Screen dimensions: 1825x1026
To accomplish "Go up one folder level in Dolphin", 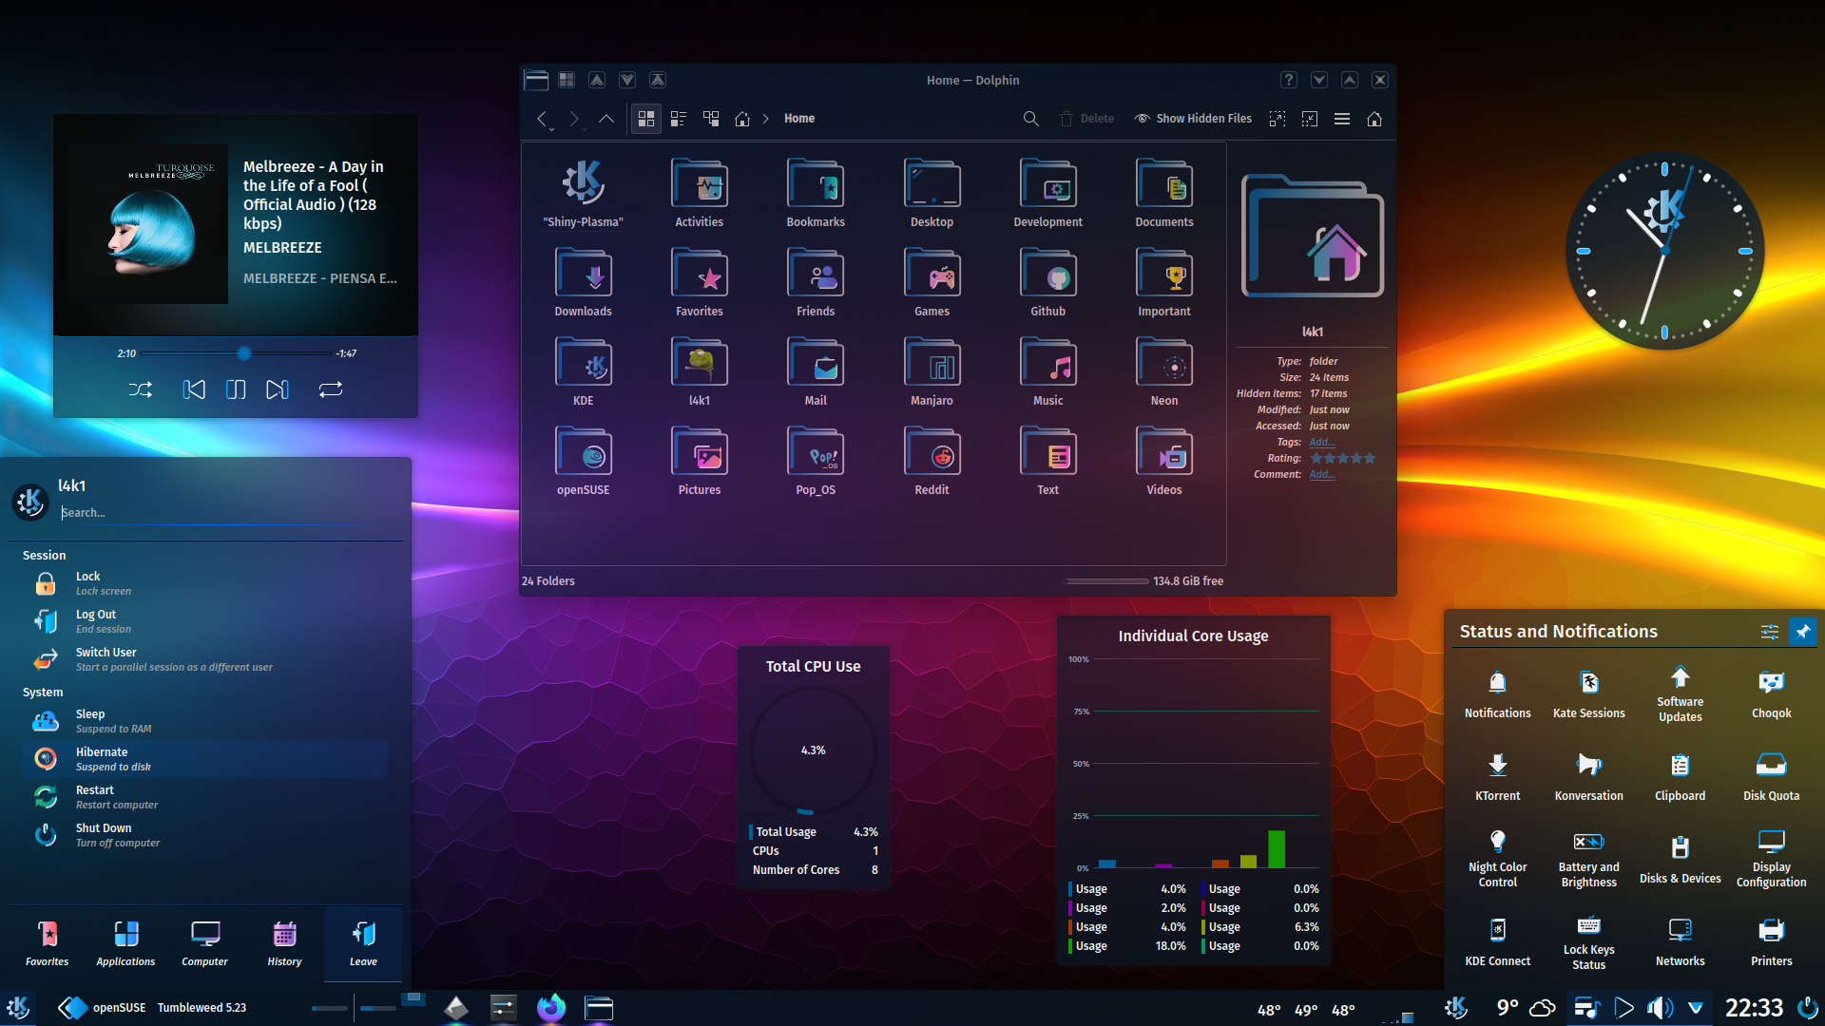I will [x=605, y=119].
